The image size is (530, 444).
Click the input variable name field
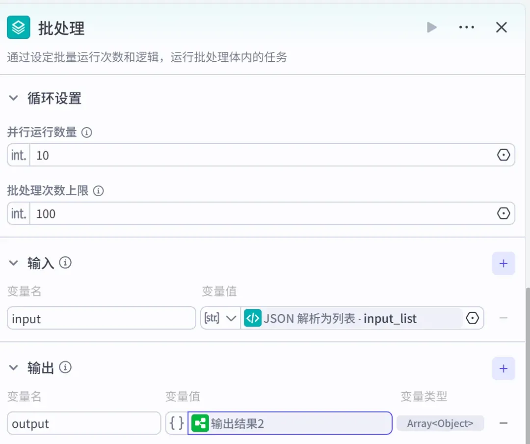click(102, 318)
